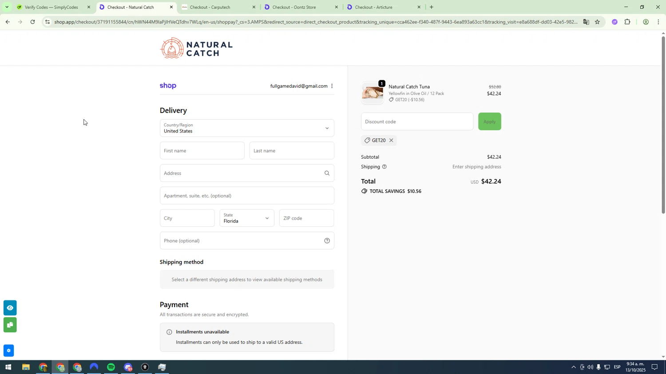Click the green copy side widget
Viewport: 666px width, 374px height.
(10, 325)
